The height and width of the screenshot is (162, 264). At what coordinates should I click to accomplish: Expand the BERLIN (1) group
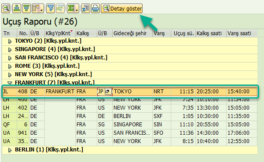click(10, 150)
